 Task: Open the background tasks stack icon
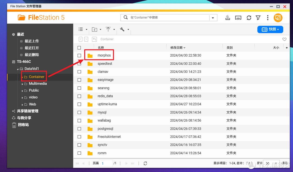point(228,18)
